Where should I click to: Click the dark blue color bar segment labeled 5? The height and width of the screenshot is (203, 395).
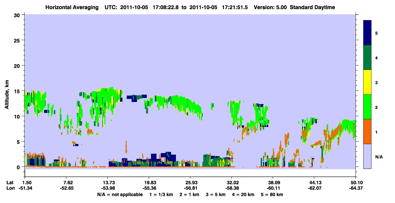pyautogui.click(x=367, y=33)
